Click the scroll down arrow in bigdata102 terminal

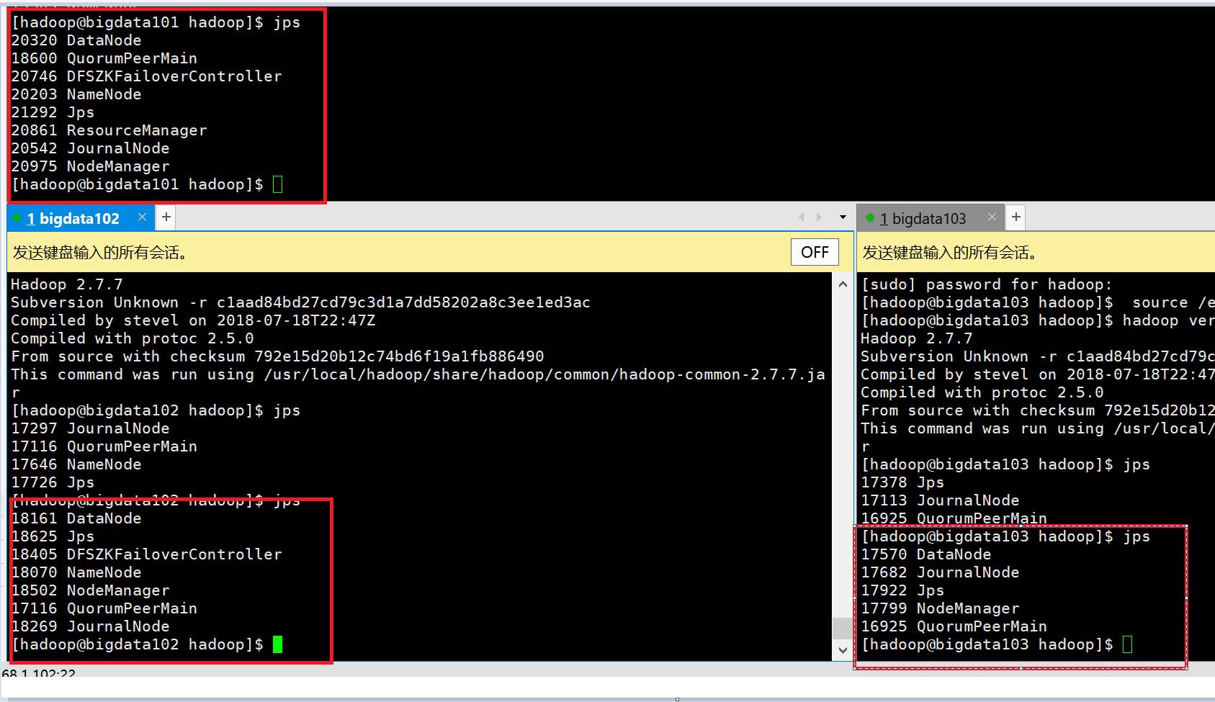(843, 650)
